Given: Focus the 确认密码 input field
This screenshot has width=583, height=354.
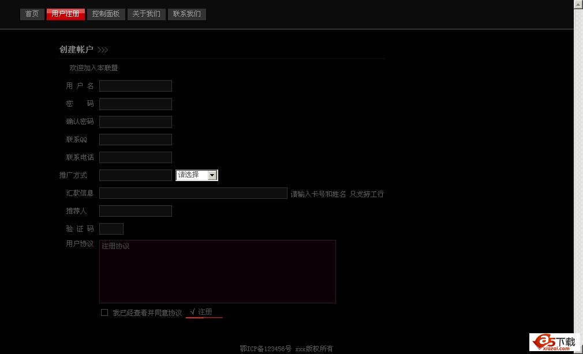Looking at the screenshot, I should coord(135,122).
